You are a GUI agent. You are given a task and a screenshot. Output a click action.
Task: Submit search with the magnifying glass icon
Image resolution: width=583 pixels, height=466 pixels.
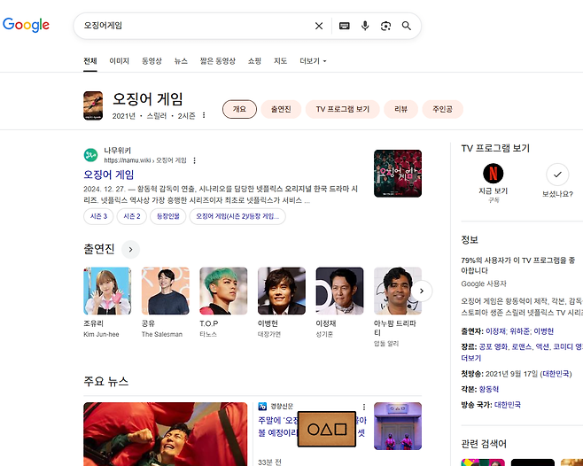pos(407,26)
